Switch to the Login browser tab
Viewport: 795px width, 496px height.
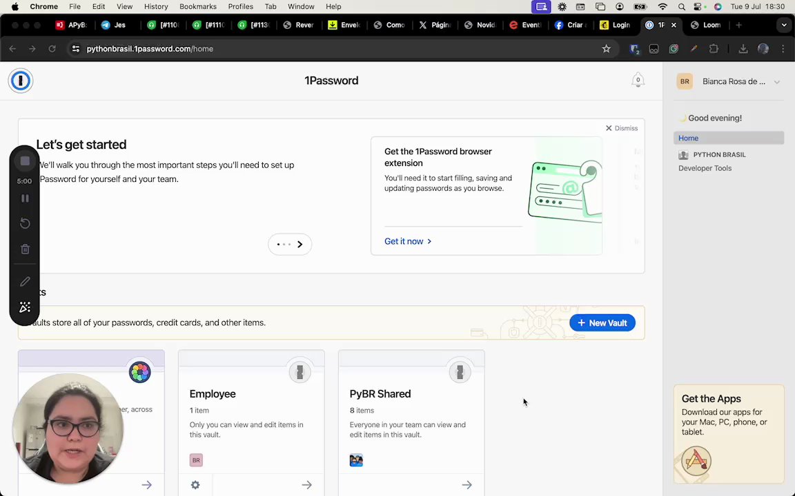(x=615, y=25)
